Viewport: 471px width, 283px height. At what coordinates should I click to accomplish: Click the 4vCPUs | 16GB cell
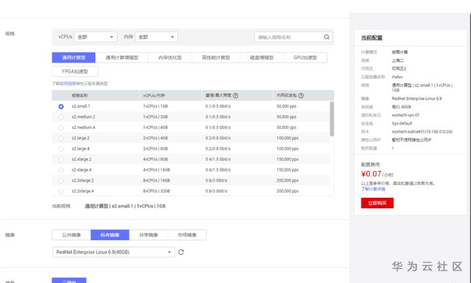[x=157, y=170]
